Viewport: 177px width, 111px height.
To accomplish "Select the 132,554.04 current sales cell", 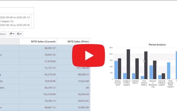I will [47, 94].
